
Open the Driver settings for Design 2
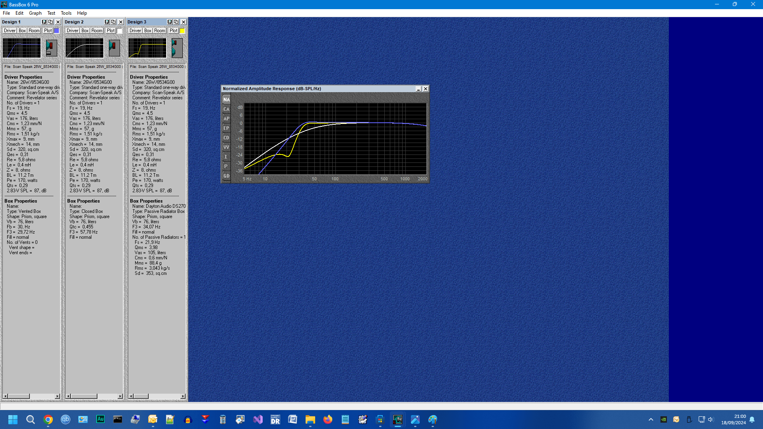click(72, 31)
